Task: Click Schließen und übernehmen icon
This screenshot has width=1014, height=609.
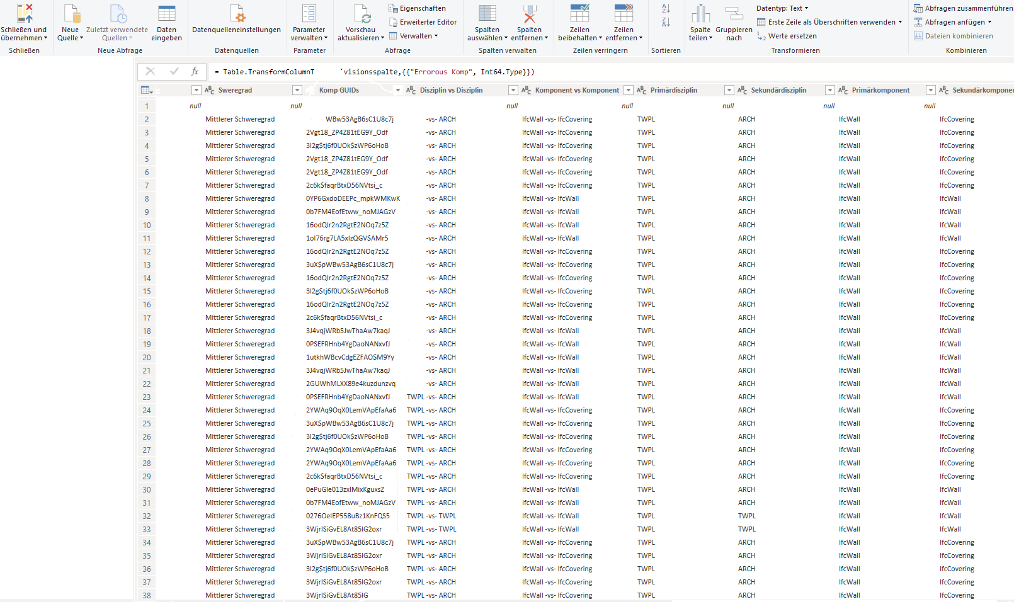Action: pyautogui.click(x=24, y=13)
